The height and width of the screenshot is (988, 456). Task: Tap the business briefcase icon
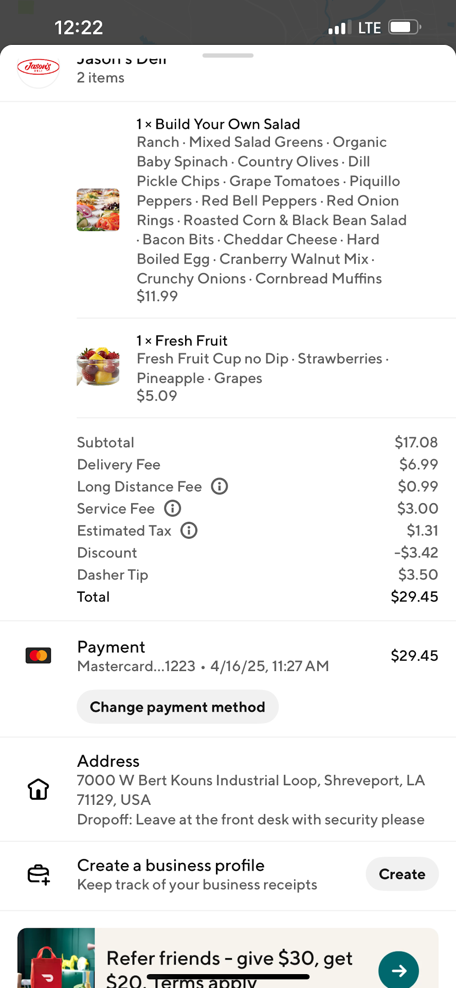39,874
